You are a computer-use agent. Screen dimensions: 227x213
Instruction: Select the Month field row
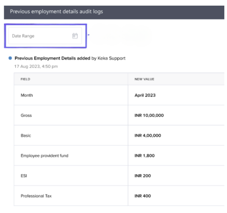(x=27, y=95)
